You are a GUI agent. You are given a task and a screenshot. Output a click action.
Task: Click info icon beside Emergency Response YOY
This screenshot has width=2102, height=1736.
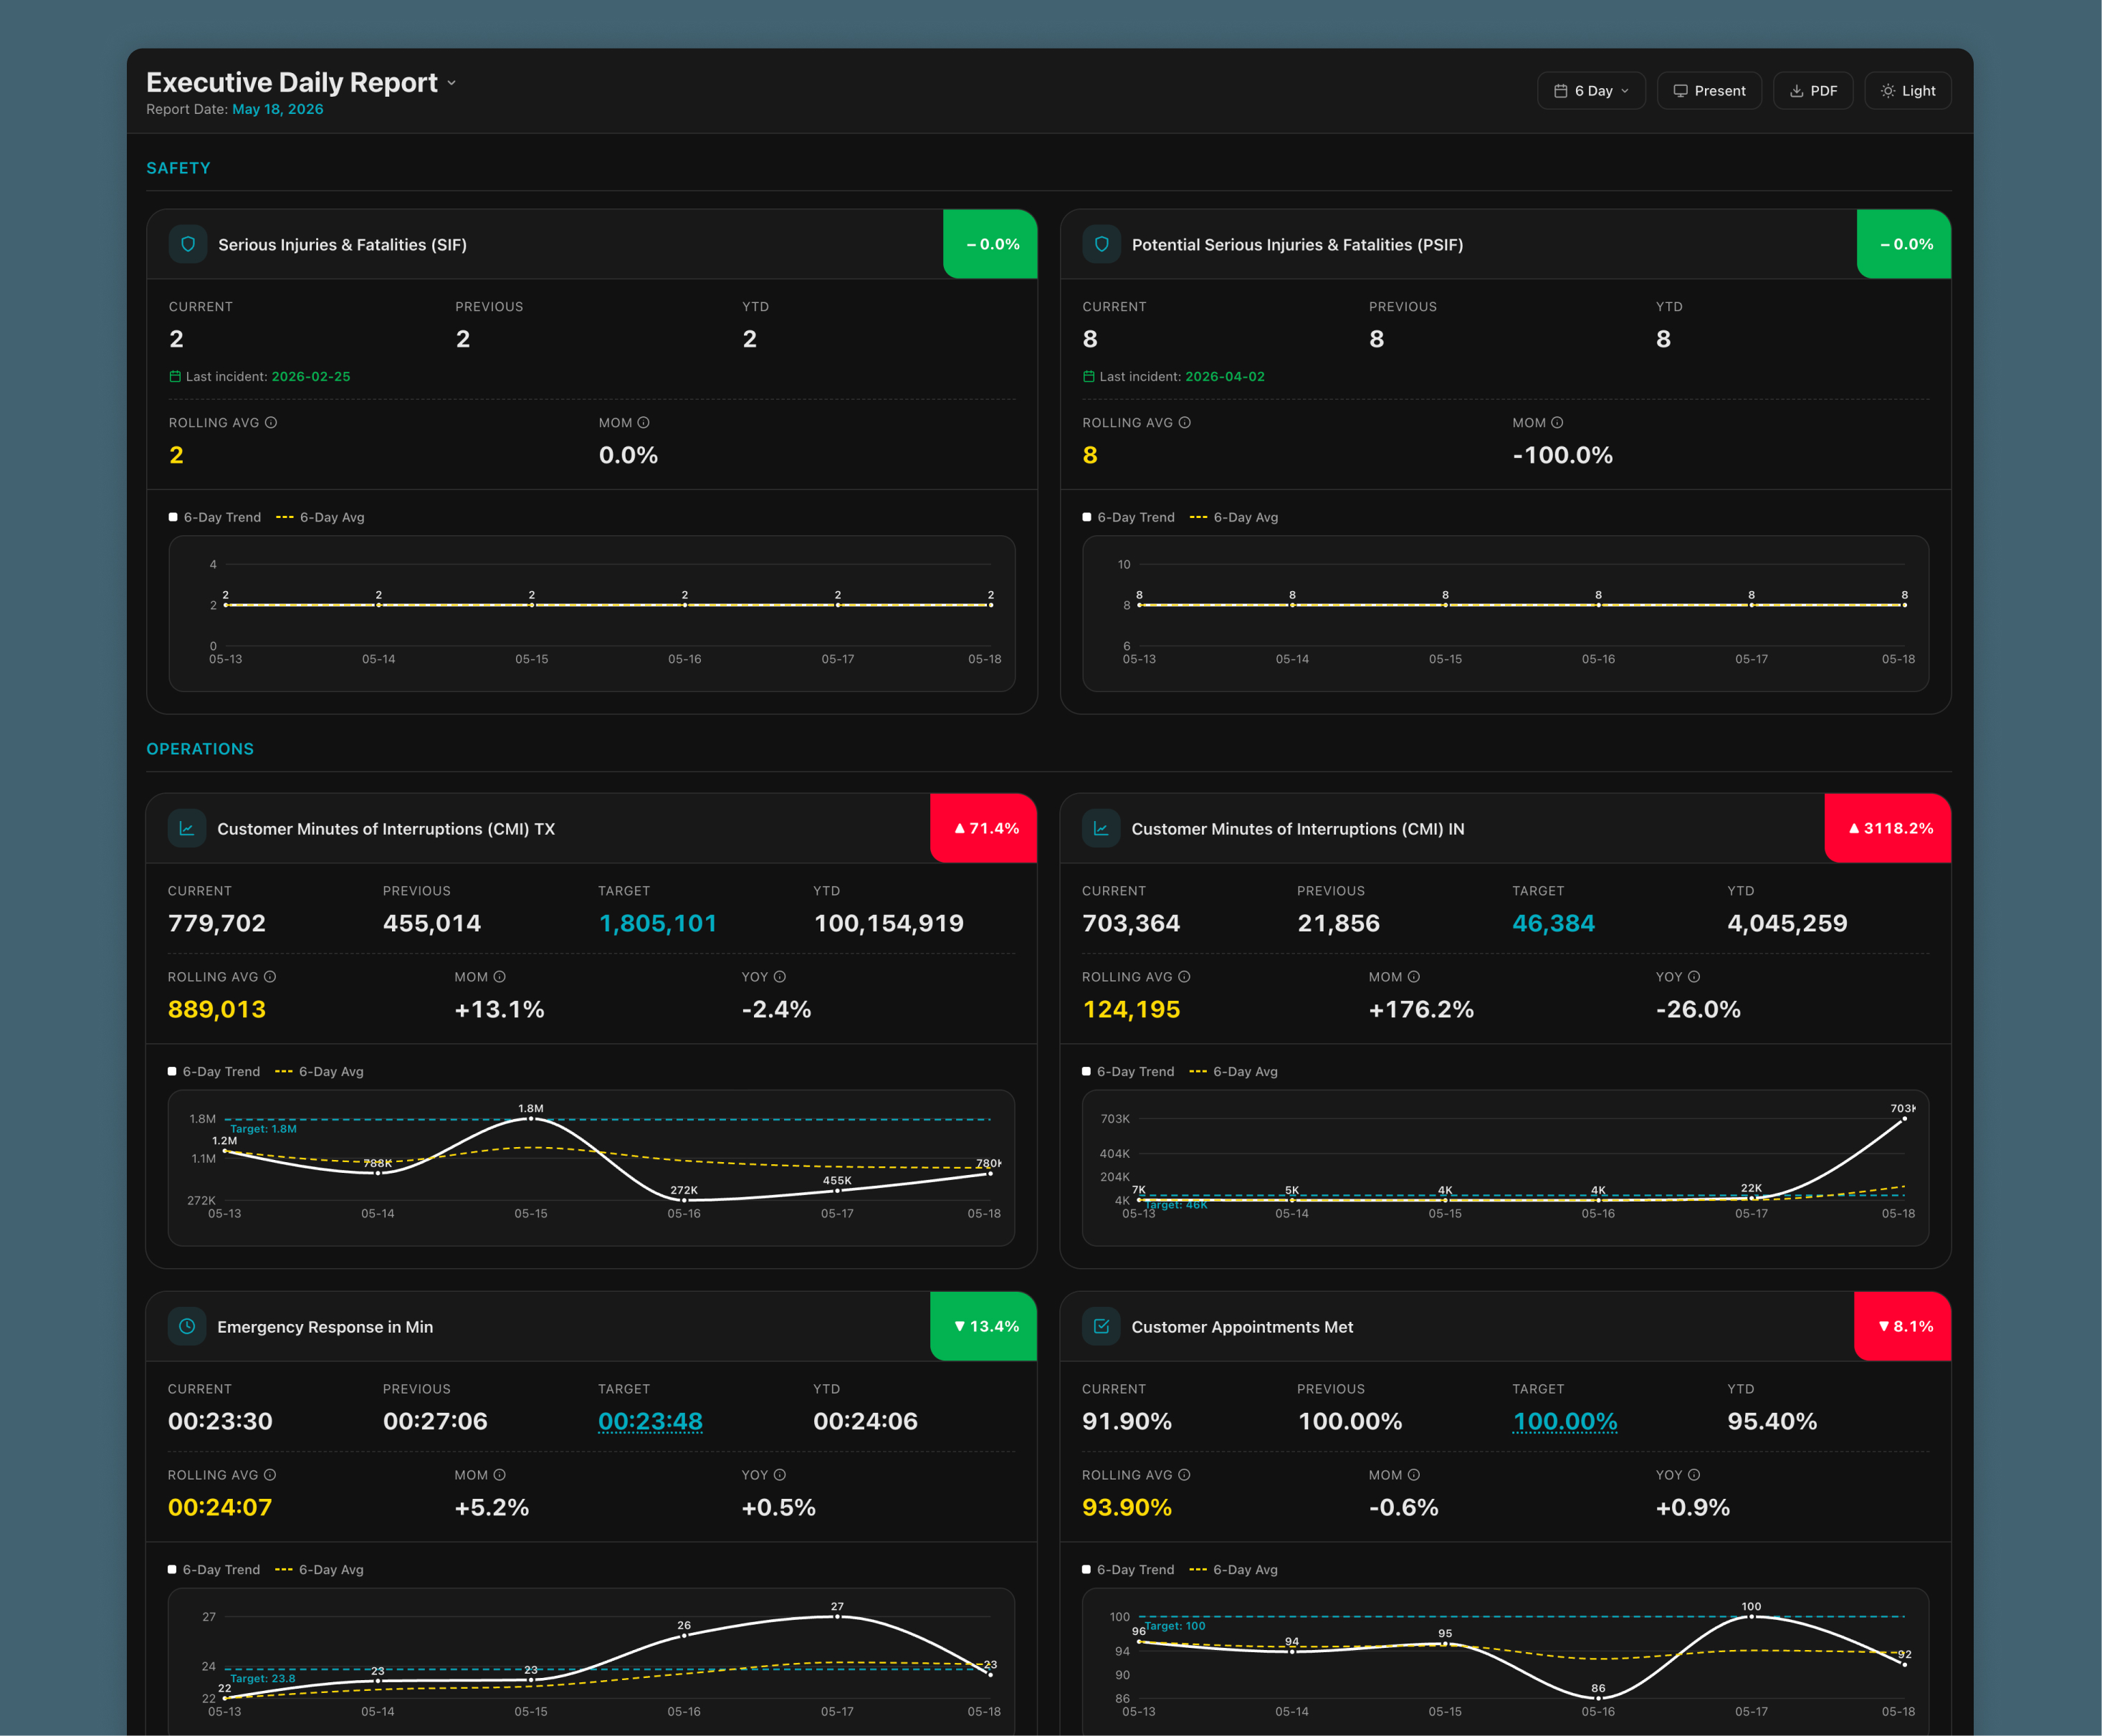point(780,1475)
